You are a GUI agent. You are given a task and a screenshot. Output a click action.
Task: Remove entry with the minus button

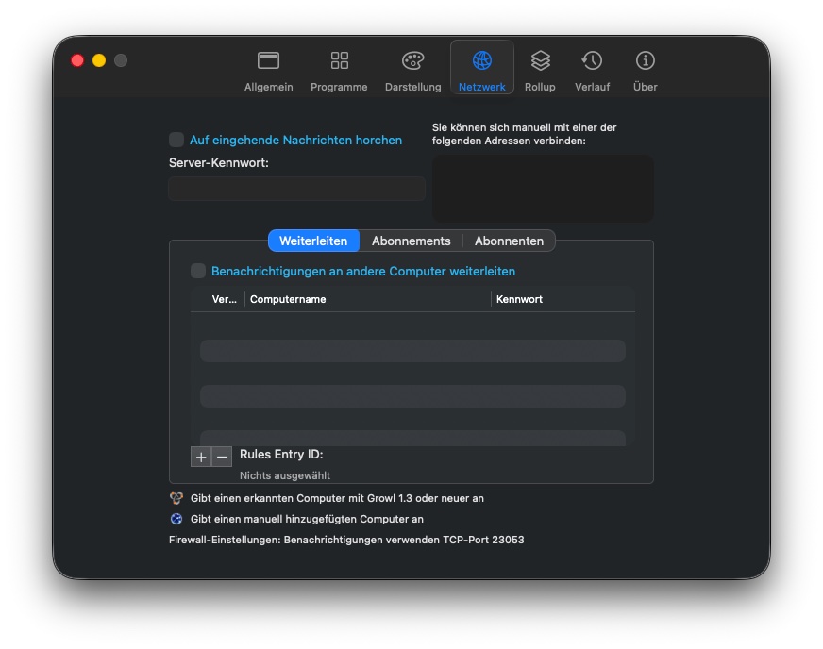(x=222, y=457)
